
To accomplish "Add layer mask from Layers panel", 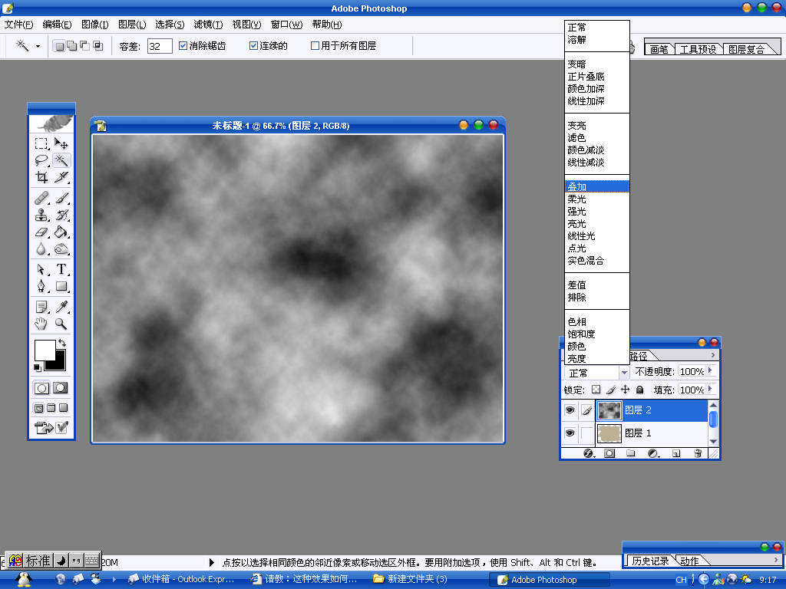I will 609,453.
